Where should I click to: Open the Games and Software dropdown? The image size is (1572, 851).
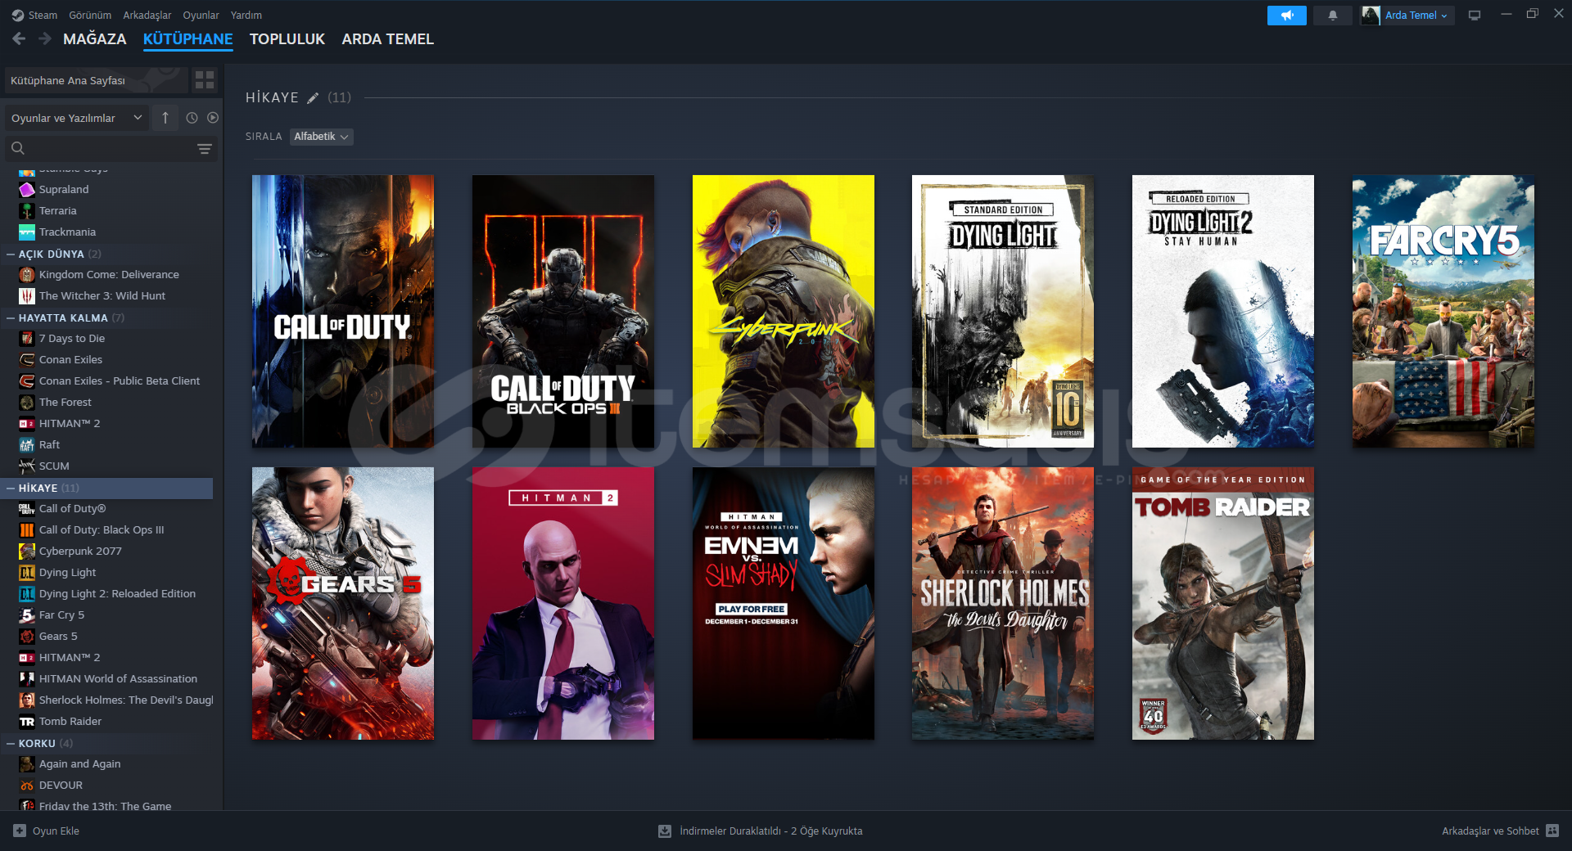click(77, 118)
